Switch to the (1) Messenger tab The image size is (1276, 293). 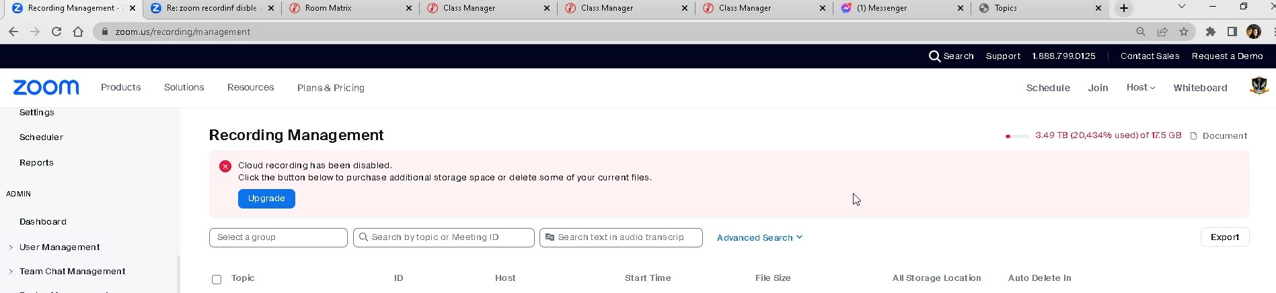902,8
